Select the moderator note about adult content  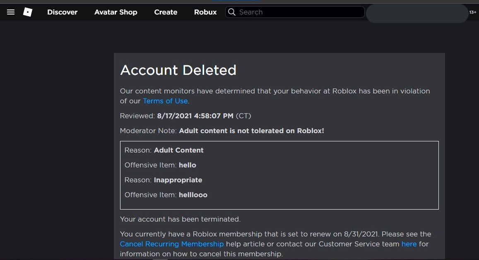coord(251,131)
